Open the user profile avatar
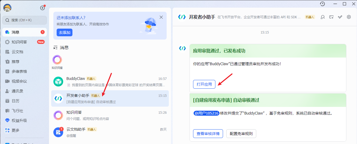Viewport: 357px width, 144px height. 7,8
